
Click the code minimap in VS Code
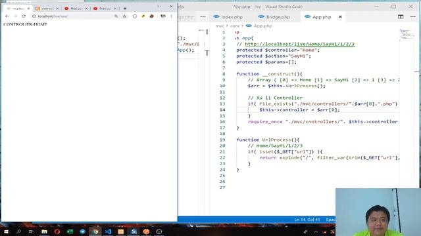407,35
